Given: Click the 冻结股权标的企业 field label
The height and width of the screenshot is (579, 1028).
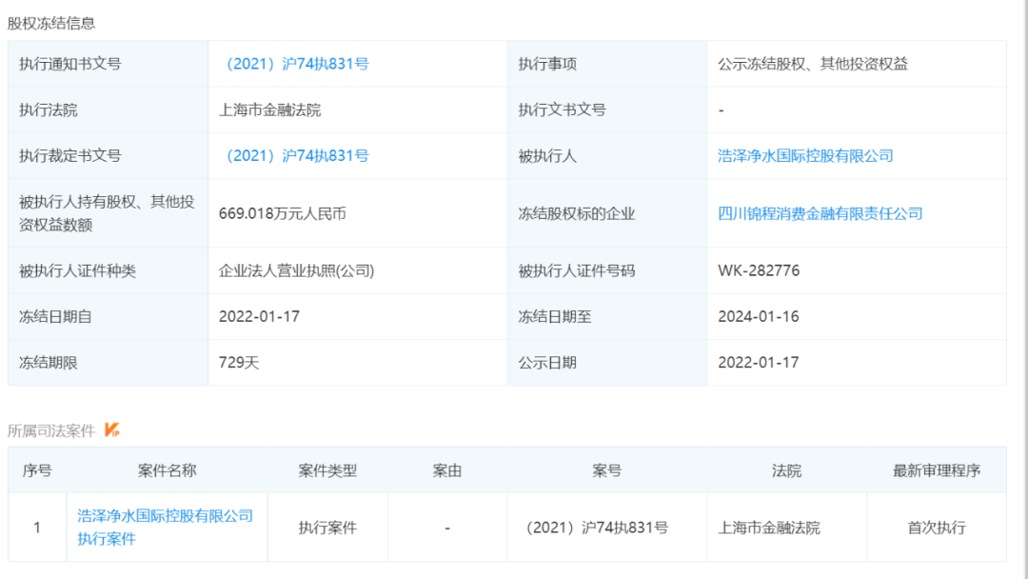Looking at the screenshot, I should tap(576, 213).
